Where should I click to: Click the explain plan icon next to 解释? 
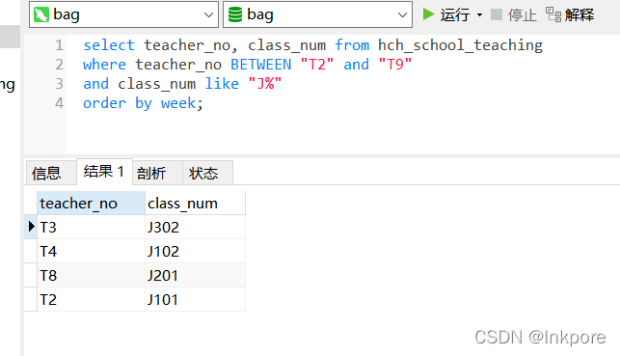(x=553, y=14)
